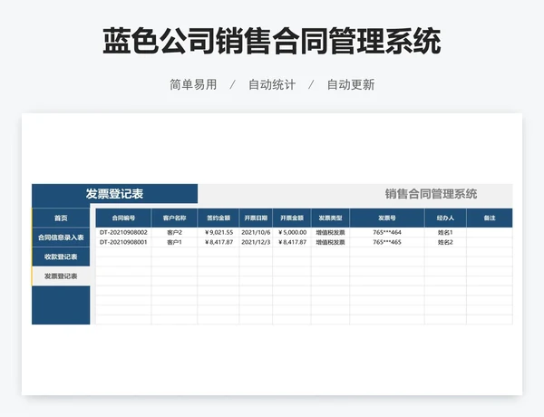Screen dimensions: 544x417
Task: Click the 发票类型 column header
Action: 330,218
